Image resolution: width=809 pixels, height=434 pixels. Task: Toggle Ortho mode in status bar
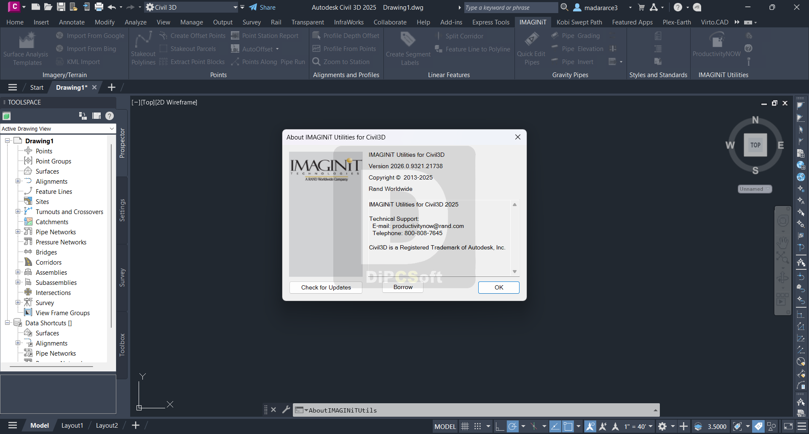(x=499, y=426)
